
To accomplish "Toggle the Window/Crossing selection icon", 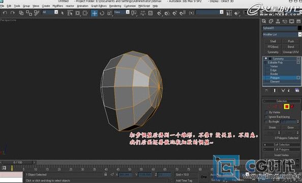I will [x=85, y=13].
